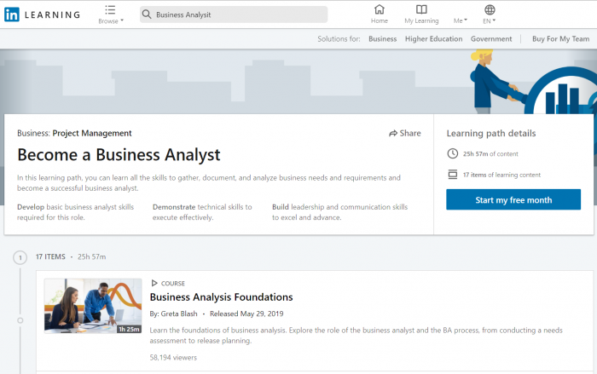Click the LinkedIn Learning logo
The width and height of the screenshot is (597, 374).
(43, 14)
